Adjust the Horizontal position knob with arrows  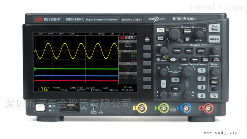199,34
